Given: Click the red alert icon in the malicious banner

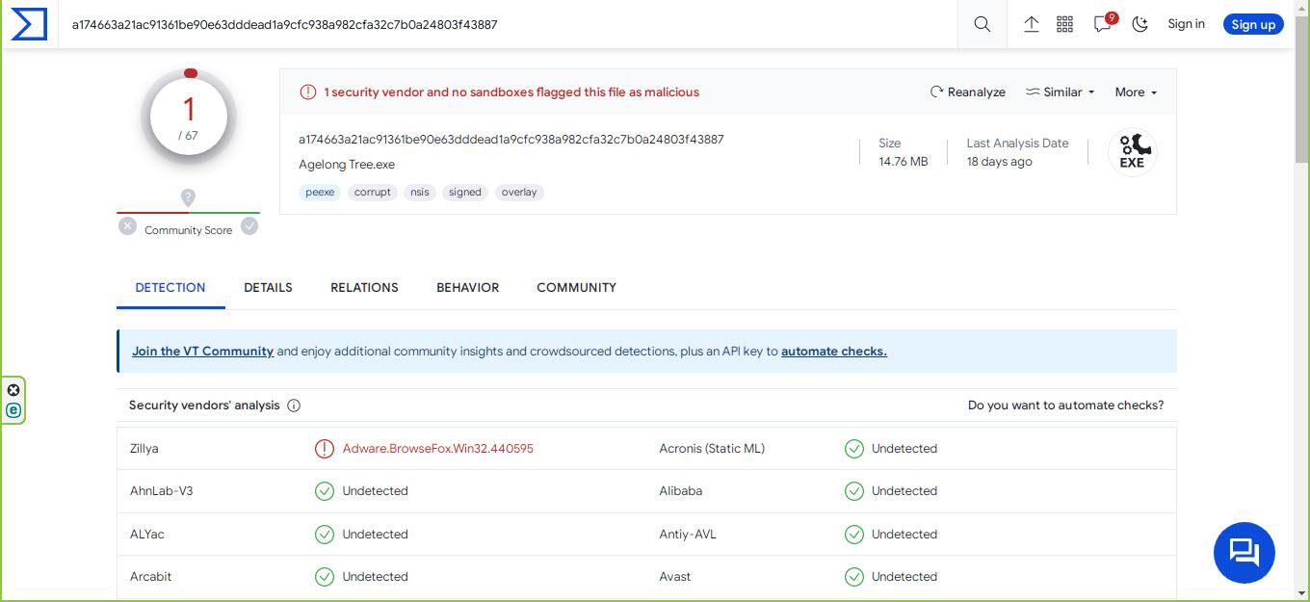Looking at the screenshot, I should [308, 92].
